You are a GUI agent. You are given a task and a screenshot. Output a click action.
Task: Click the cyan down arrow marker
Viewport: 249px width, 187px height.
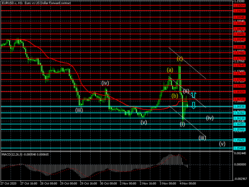point(193,105)
